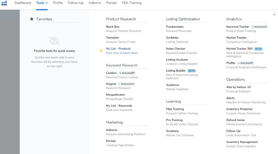Go to Profits in top navigation
Image resolution: width=278 pixels, height=154 pixels.
coord(58,3)
